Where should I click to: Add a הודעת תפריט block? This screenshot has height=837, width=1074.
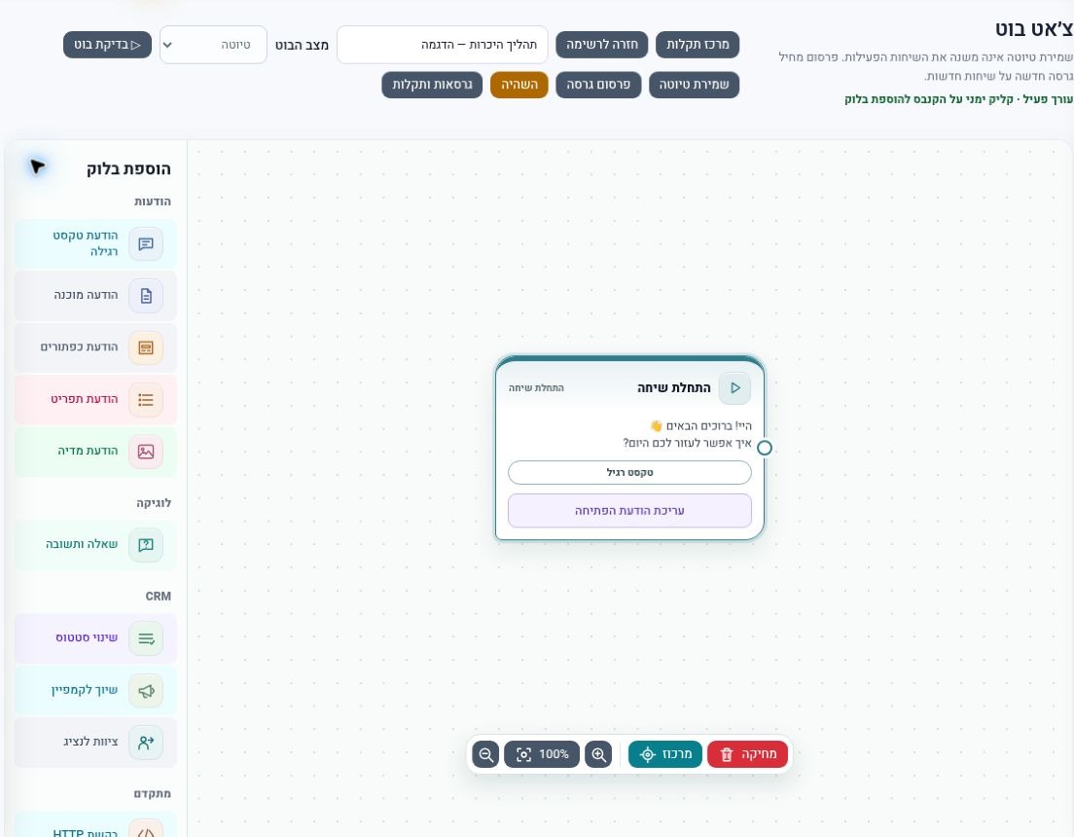click(x=95, y=400)
